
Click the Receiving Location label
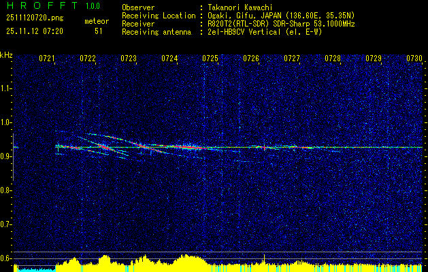pyautogui.click(x=159, y=16)
